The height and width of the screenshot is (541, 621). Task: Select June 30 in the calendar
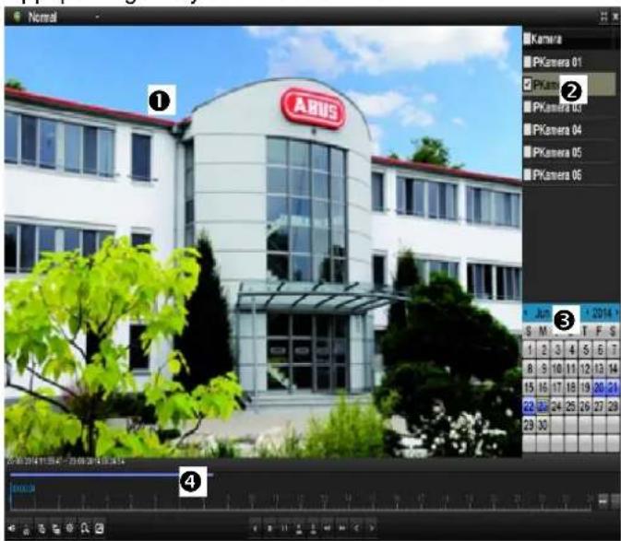click(x=543, y=425)
